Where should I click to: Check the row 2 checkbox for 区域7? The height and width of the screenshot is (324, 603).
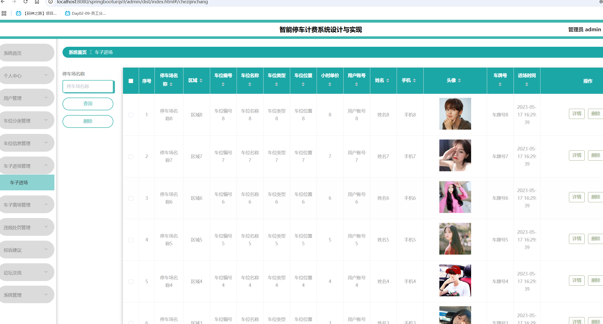pyautogui.click(x=131, y=157)
